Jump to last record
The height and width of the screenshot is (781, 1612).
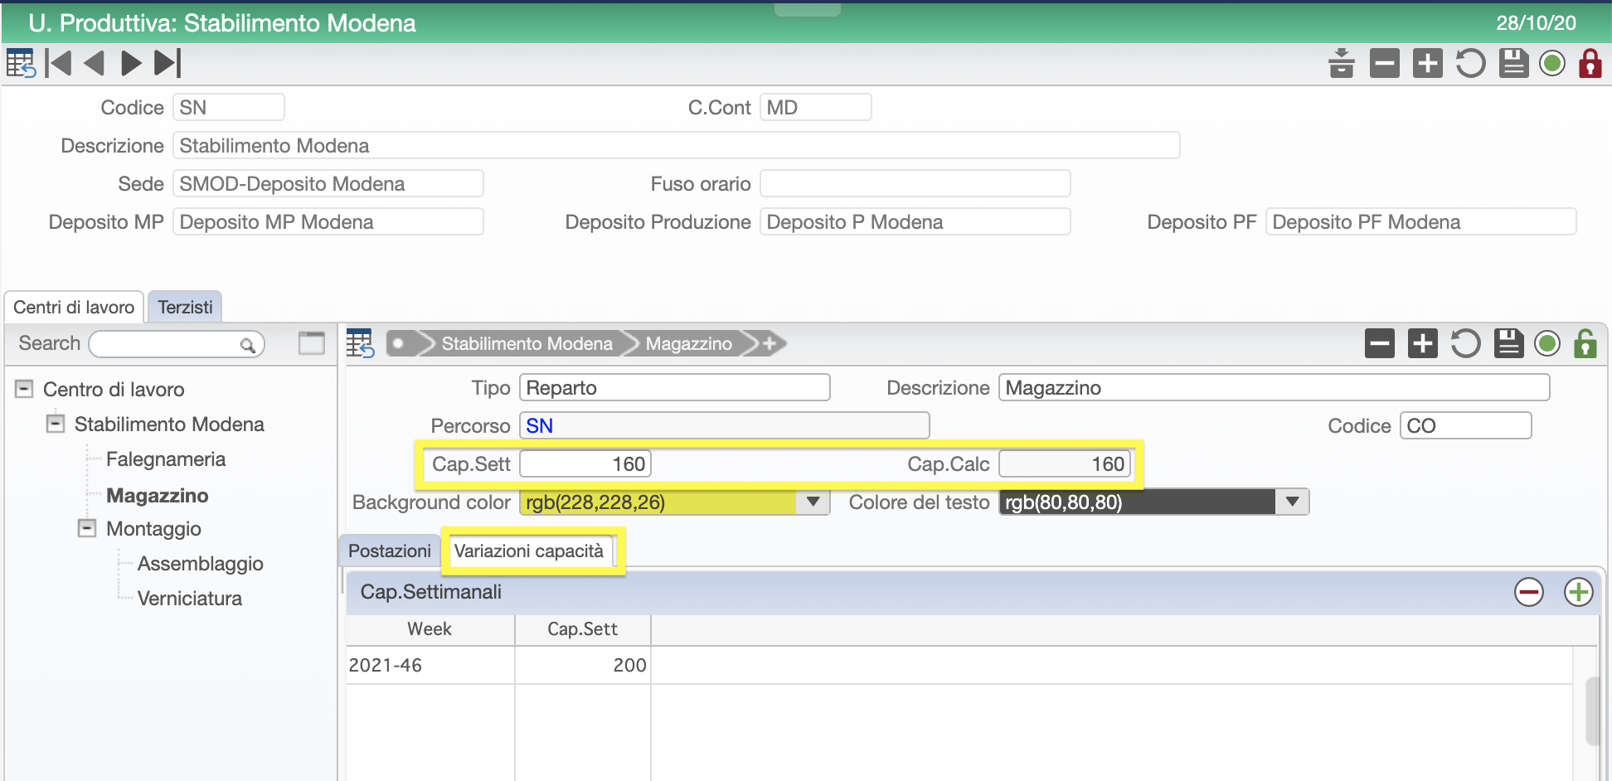click(x=168, y=63)
